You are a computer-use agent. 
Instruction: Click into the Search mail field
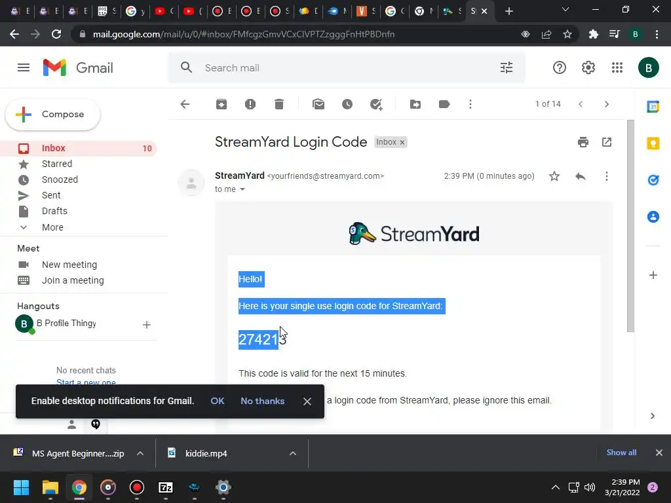pyautogui.click(x=347, y=67)
